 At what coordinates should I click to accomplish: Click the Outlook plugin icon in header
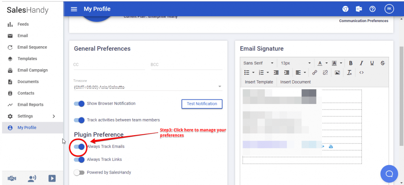click(359, 9)
